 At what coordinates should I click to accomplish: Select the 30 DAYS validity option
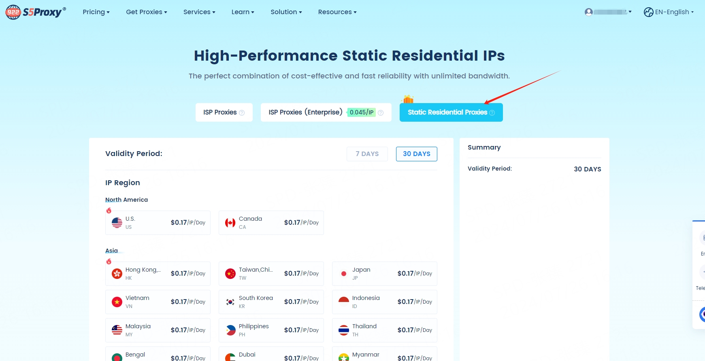click(416, 154)
